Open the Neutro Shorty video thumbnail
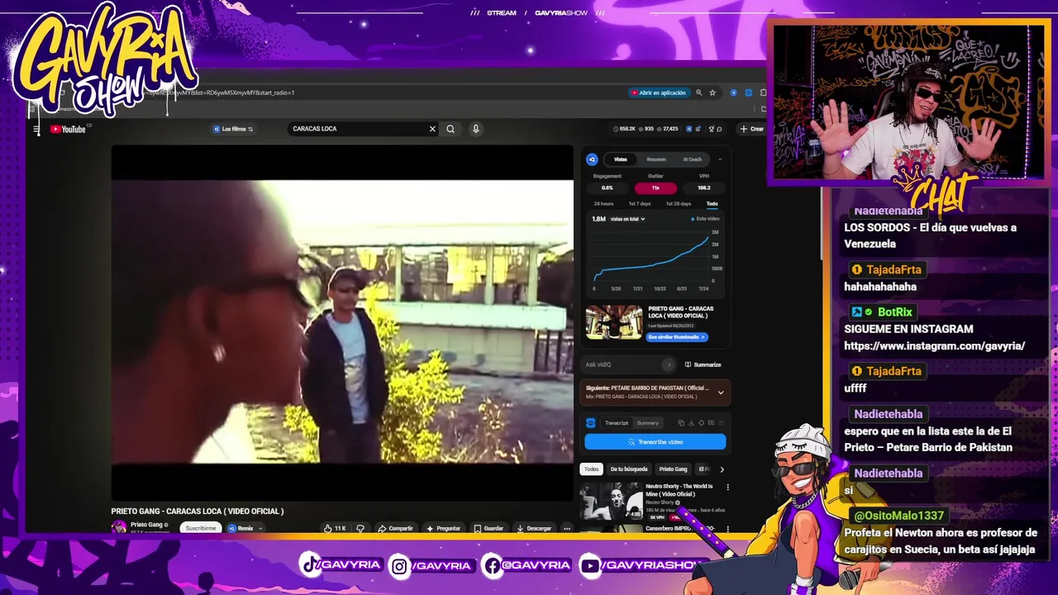Image resolution: width=1058 pixels, height=595 pixels. pyautogui.click(x=612, y=502)
